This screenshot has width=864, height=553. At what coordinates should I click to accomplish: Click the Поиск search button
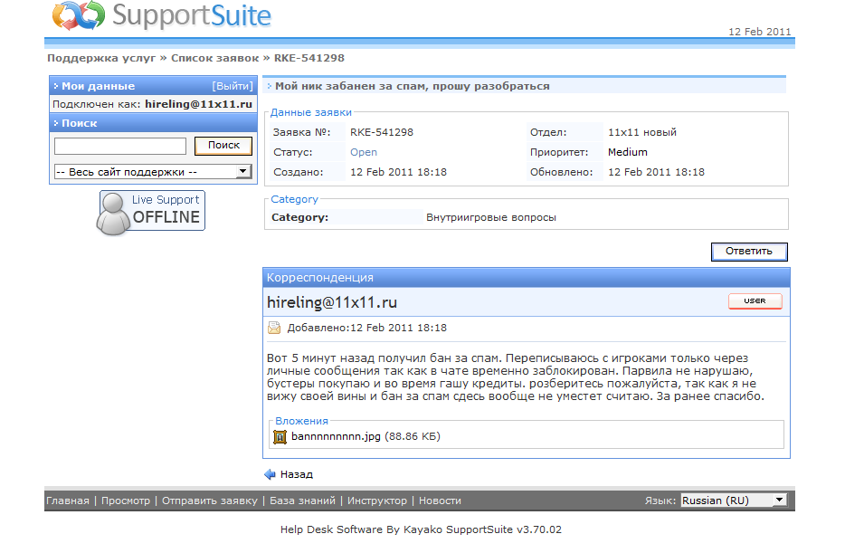point(223,146)
